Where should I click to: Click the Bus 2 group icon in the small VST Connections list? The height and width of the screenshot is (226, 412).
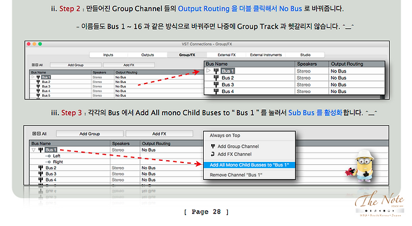click(38, 82)
